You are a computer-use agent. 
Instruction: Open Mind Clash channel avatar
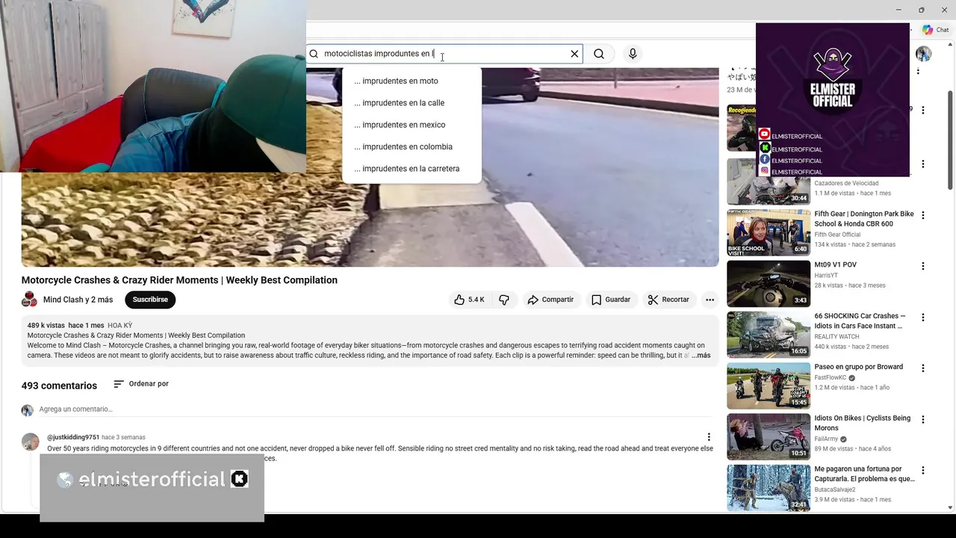(x=30, y=300)
